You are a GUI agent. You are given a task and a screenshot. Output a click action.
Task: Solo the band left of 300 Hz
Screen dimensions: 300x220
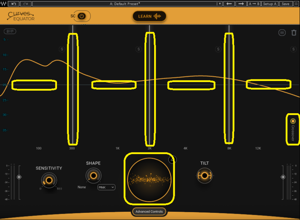[x=62, y=49]
